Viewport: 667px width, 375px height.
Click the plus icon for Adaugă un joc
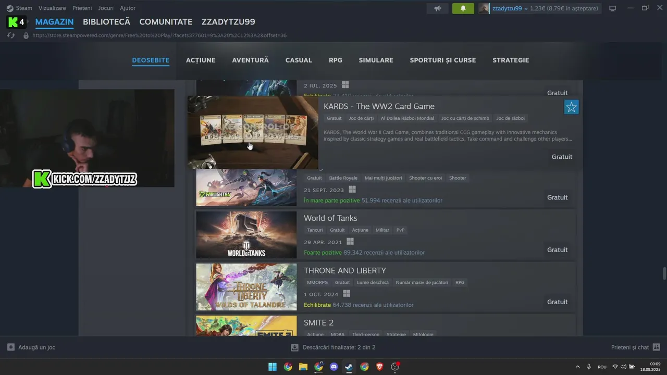coord(11,347)
